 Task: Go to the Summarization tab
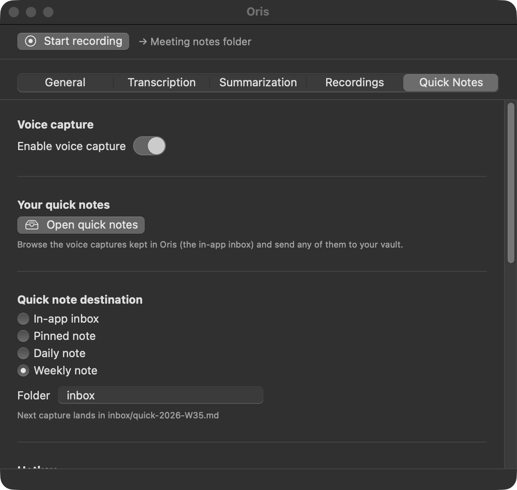(x=258, y=83)
